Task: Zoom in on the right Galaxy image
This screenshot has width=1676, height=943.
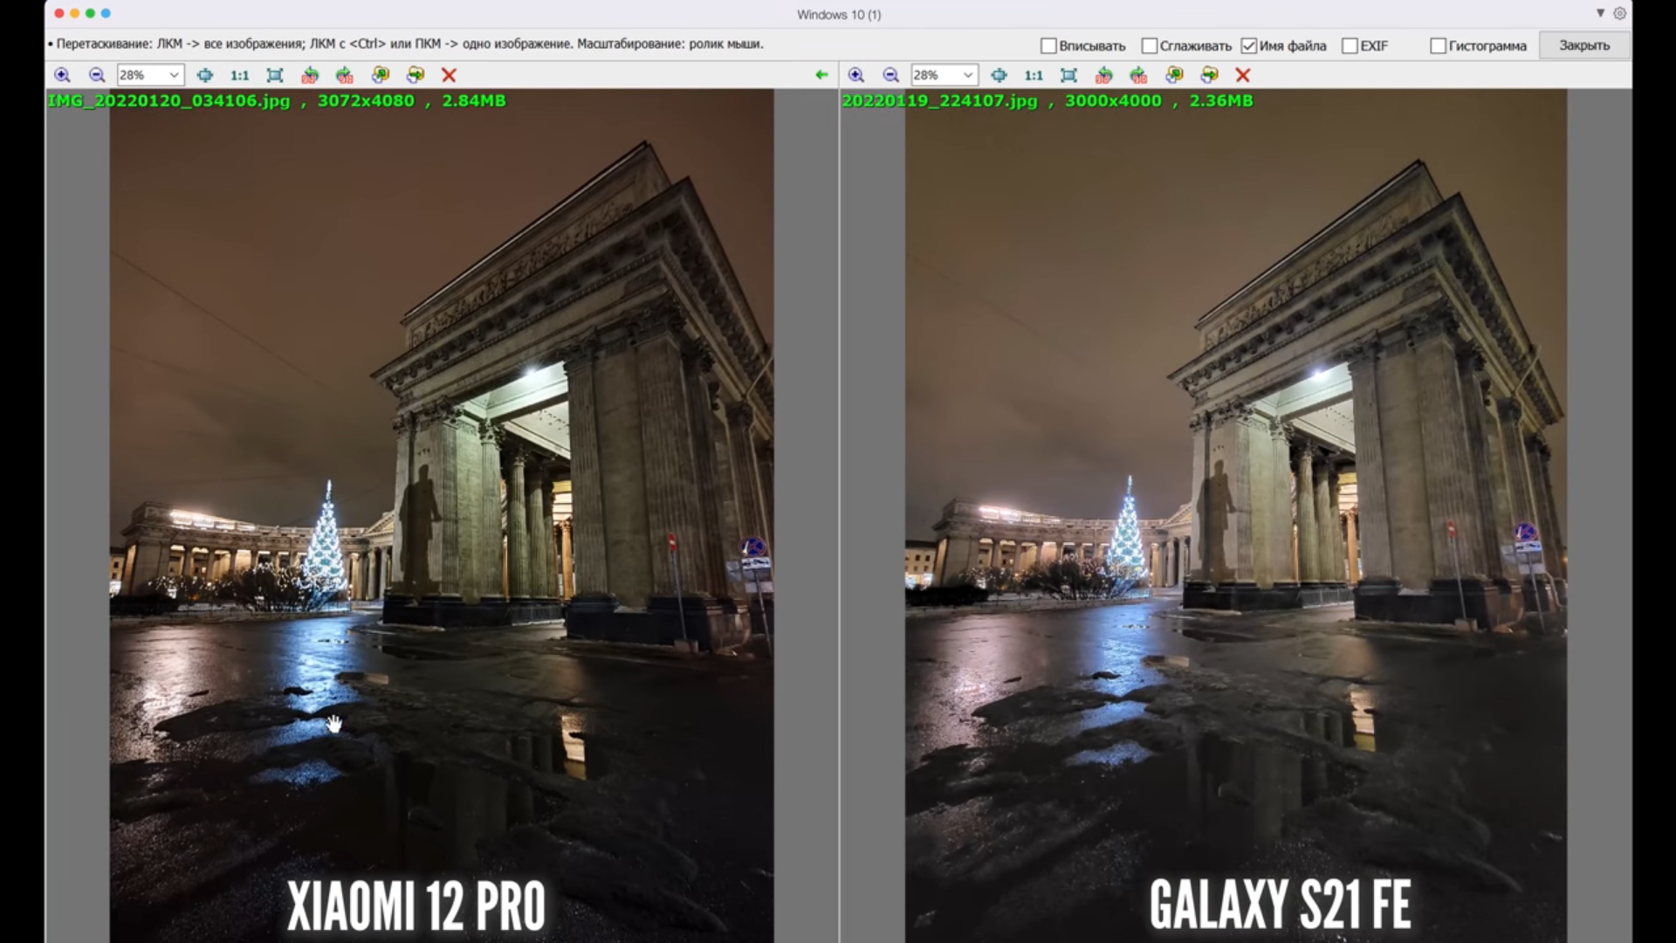Action: tap(855, 75)
